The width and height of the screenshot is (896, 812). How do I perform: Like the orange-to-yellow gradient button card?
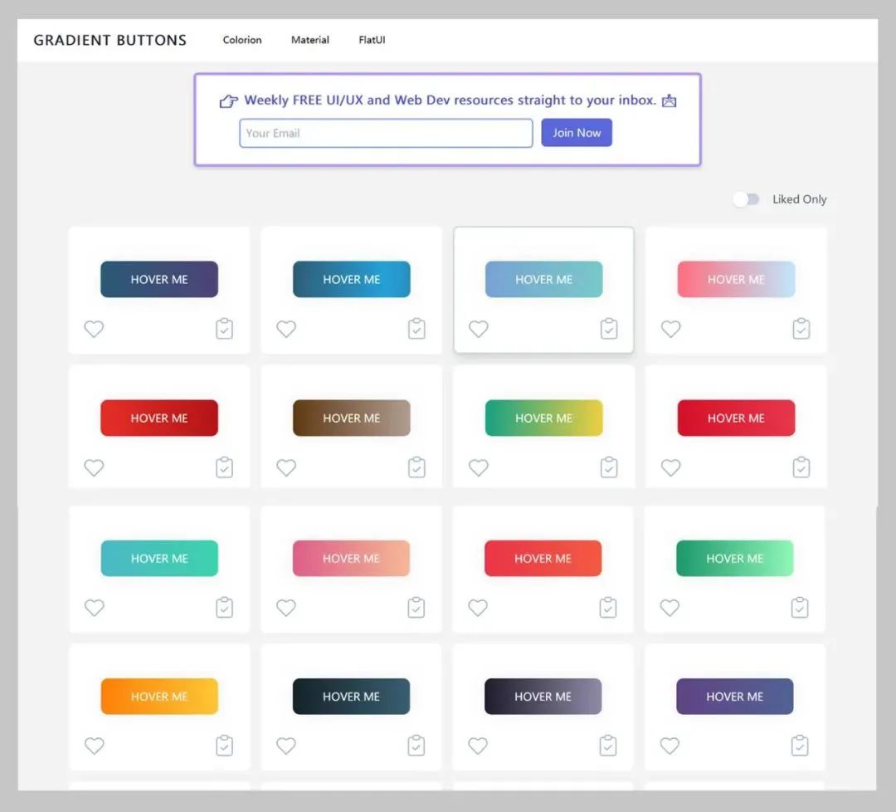click(95, 746)
